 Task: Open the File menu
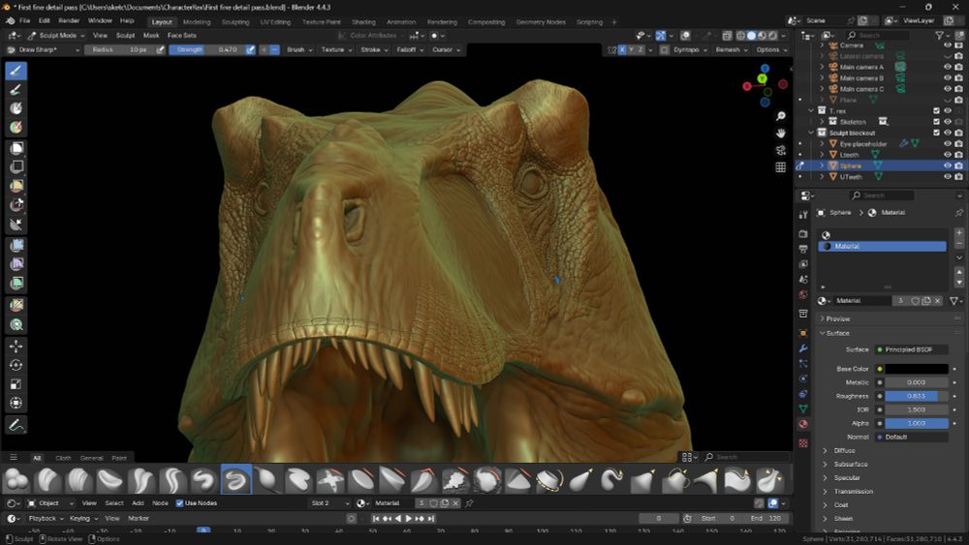25,20
